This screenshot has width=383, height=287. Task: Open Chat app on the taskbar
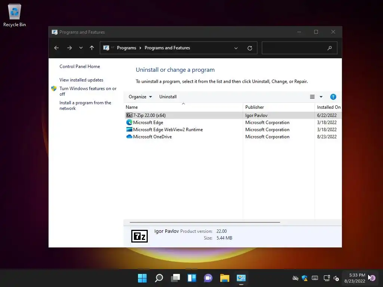tap(208, 278)
